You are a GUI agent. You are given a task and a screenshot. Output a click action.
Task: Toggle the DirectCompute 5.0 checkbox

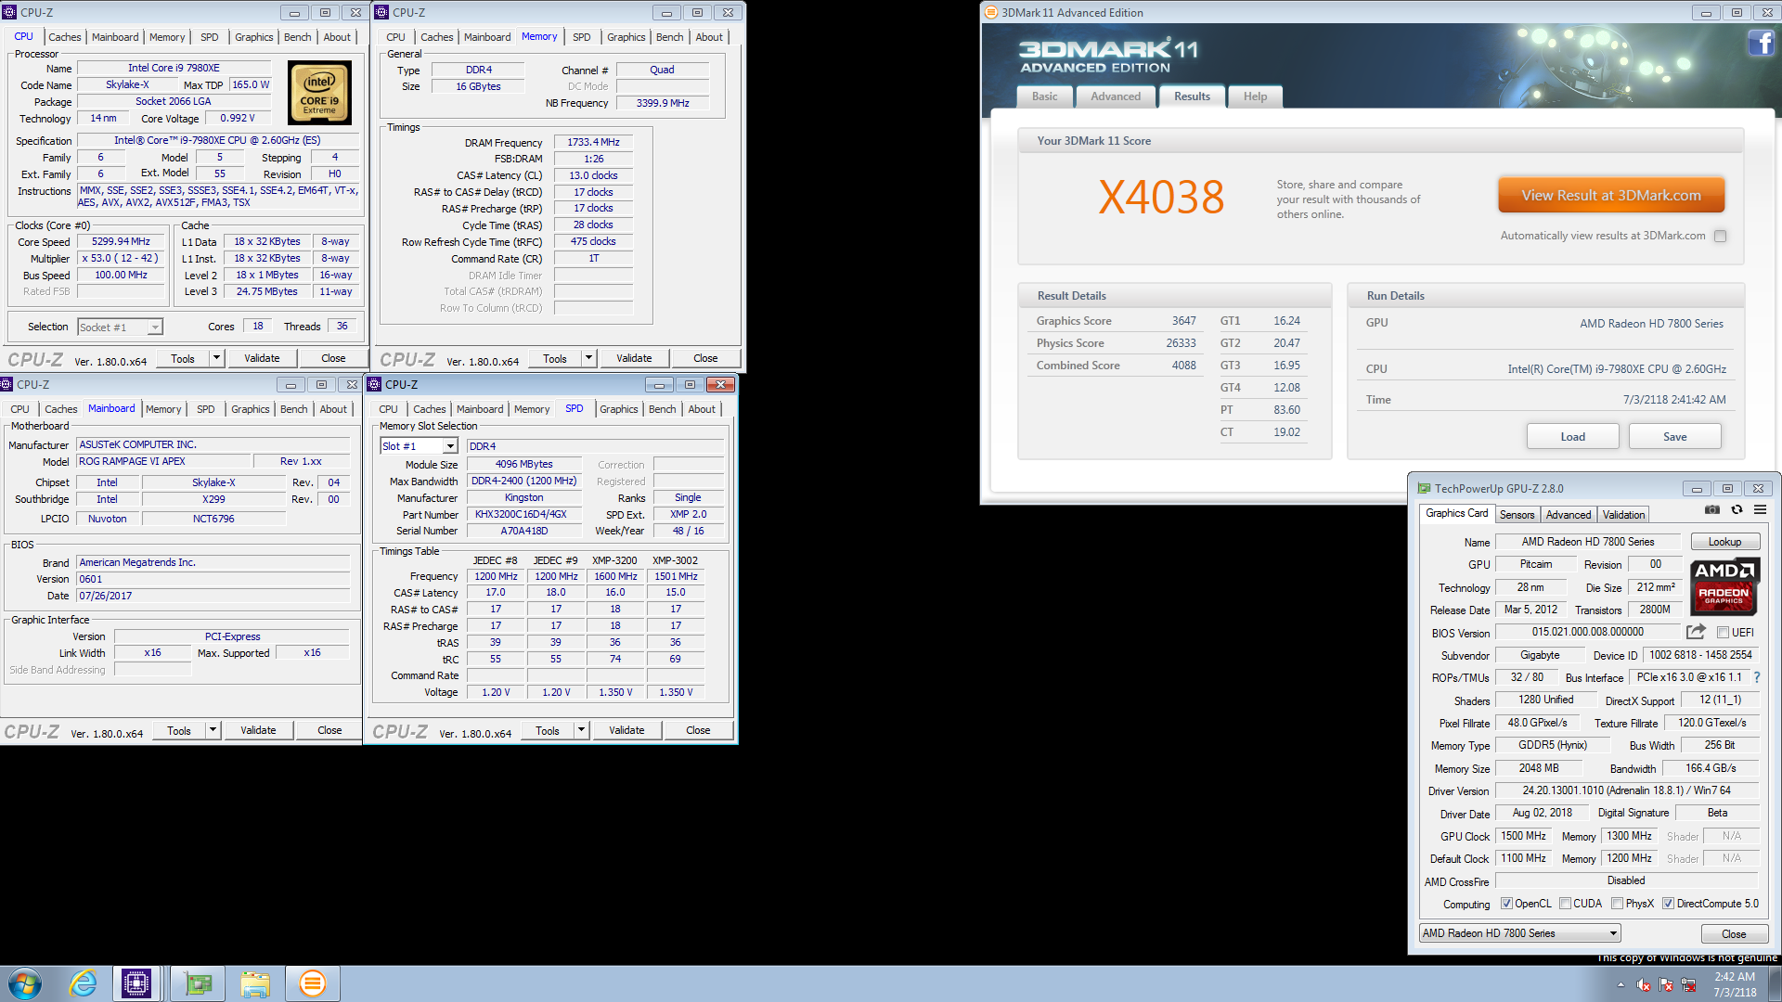coord(1668,904)
